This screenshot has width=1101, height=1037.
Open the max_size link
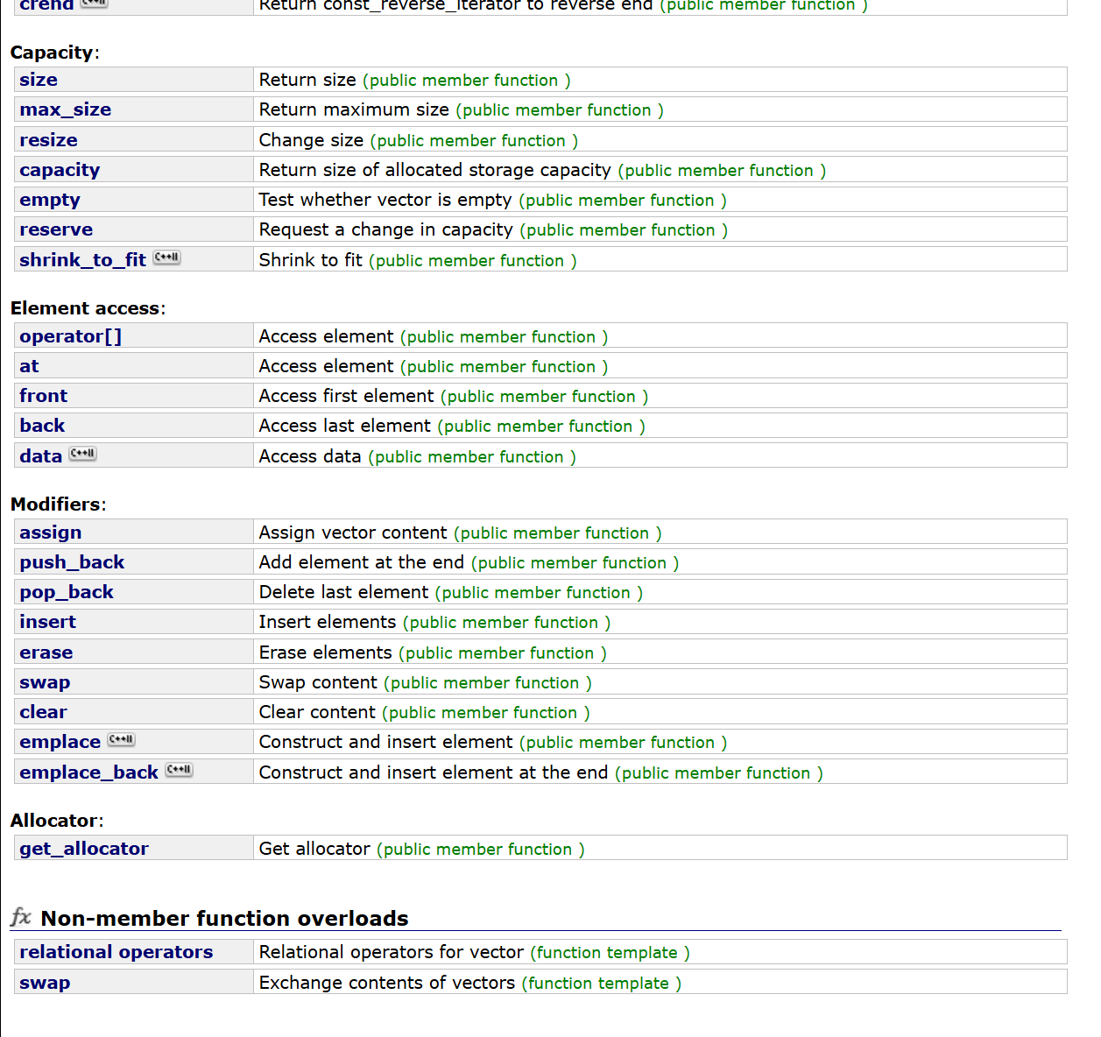click(x=66, y=109)
